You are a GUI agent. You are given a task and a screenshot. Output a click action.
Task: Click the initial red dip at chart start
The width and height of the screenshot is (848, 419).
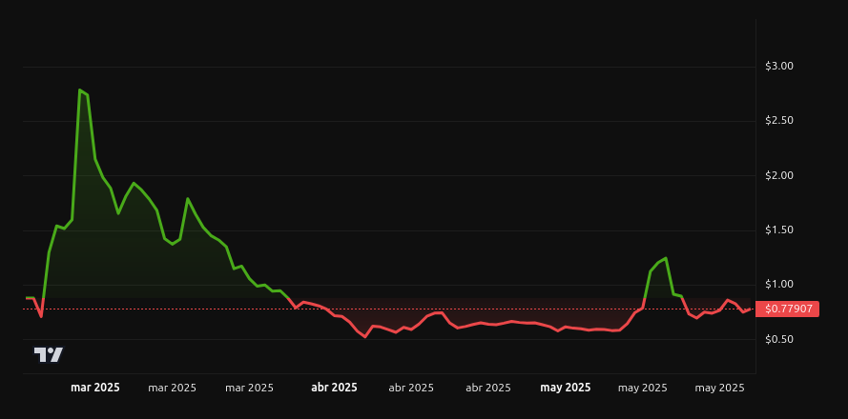(41, 316)
